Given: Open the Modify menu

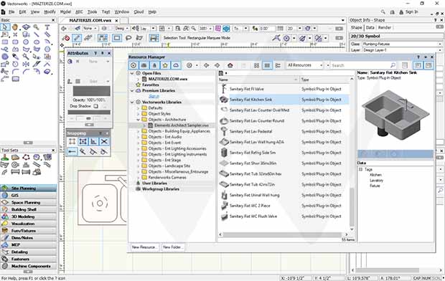Looking at the screenshot, I should coord(50,12).
